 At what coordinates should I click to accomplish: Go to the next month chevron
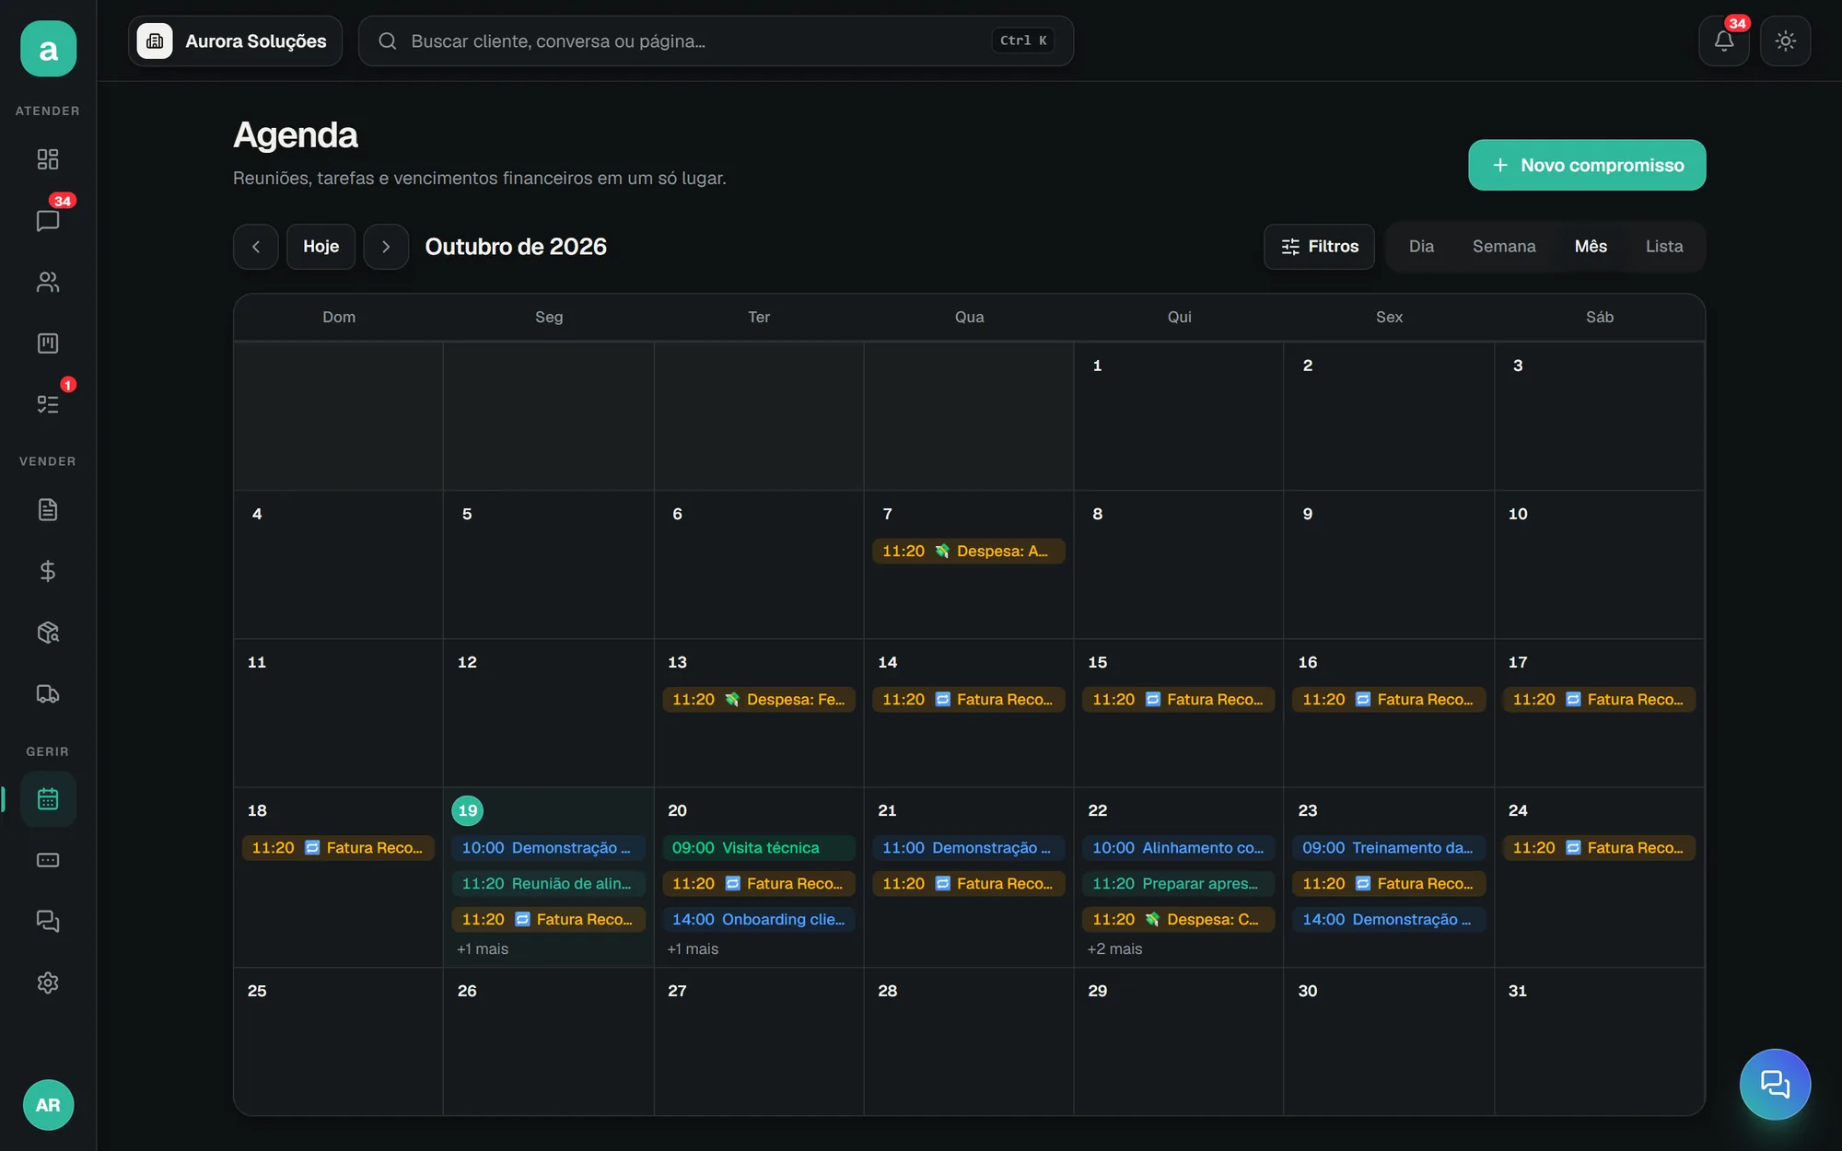pos(386,247)
